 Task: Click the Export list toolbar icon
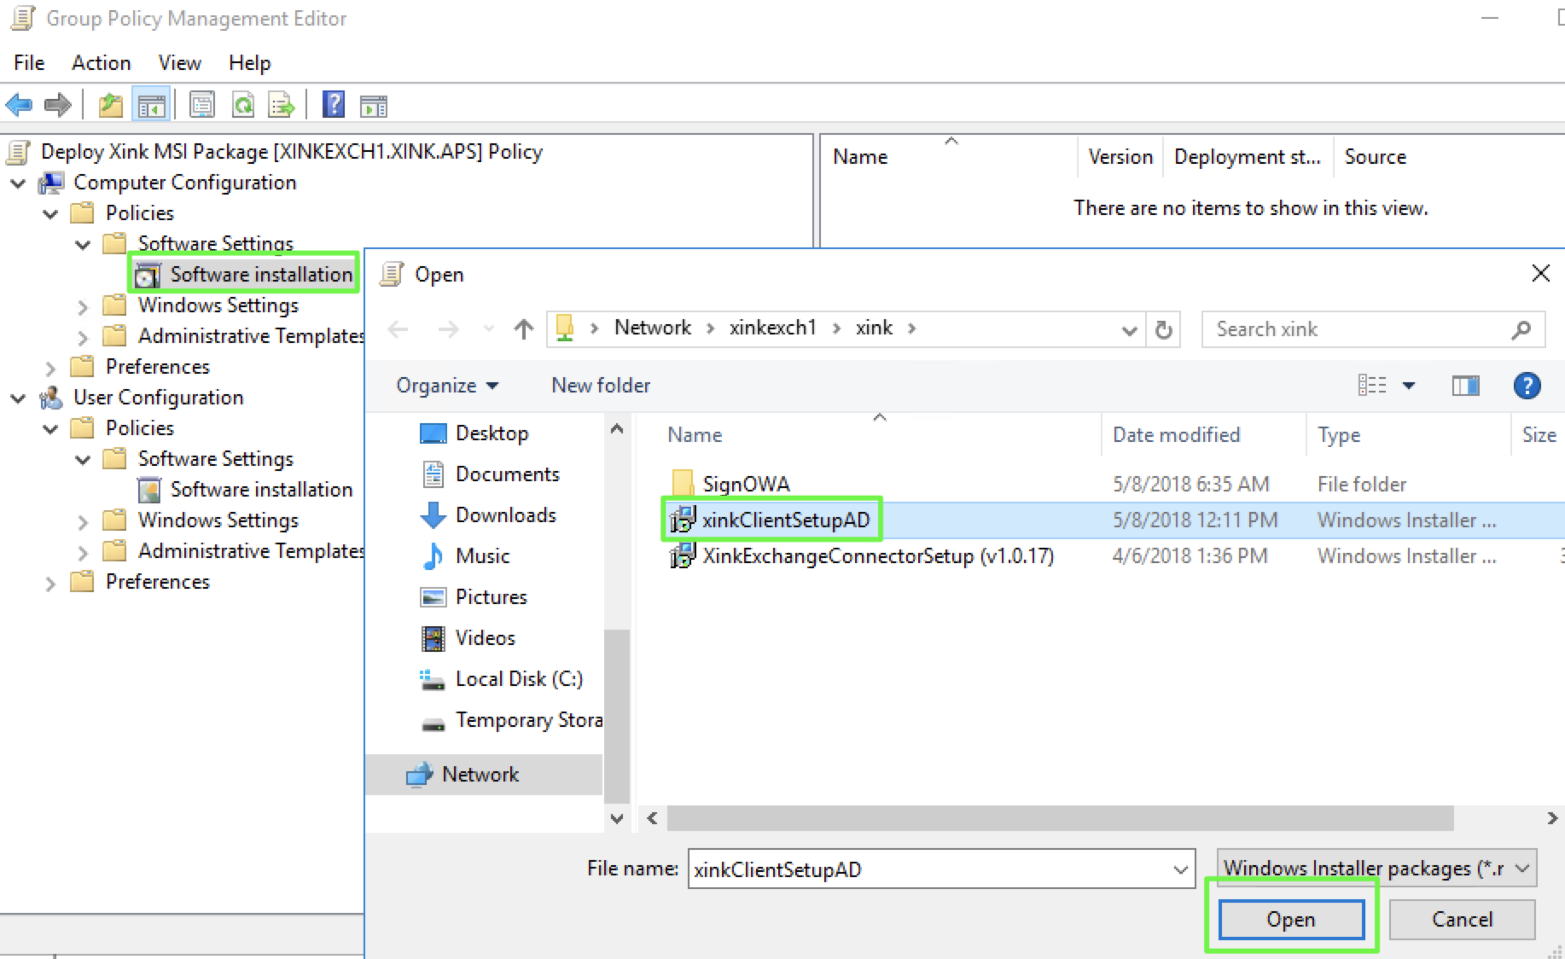point(282,106)
